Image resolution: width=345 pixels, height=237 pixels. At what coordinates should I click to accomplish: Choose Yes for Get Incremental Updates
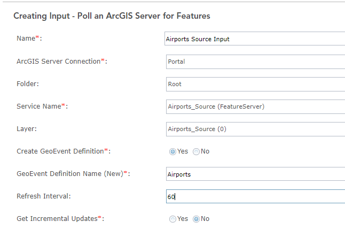(173, 219)
